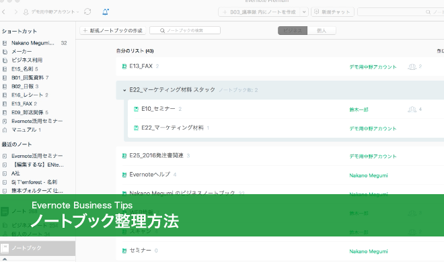
Task: Click notebook icon of E10_セミナー row
Action: (x=136, y=109)
